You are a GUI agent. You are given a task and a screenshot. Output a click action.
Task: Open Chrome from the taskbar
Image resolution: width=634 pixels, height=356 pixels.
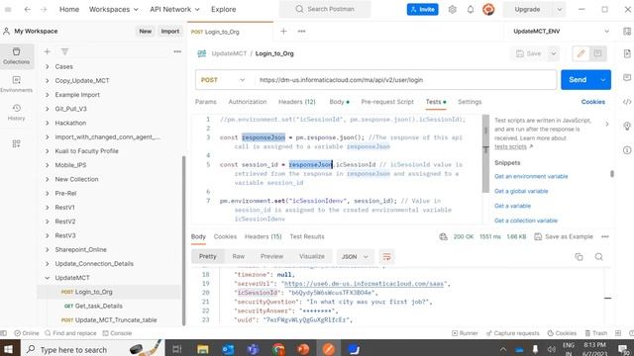[278, 349]
